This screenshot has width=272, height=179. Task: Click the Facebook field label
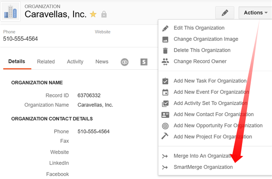(58, 174)
